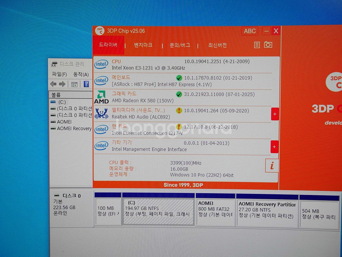Image resolution: width=342 pixels, height=257 pixels.
Task: Click the 3DP Chip logo icon in title bar
Action: (100, 31)
